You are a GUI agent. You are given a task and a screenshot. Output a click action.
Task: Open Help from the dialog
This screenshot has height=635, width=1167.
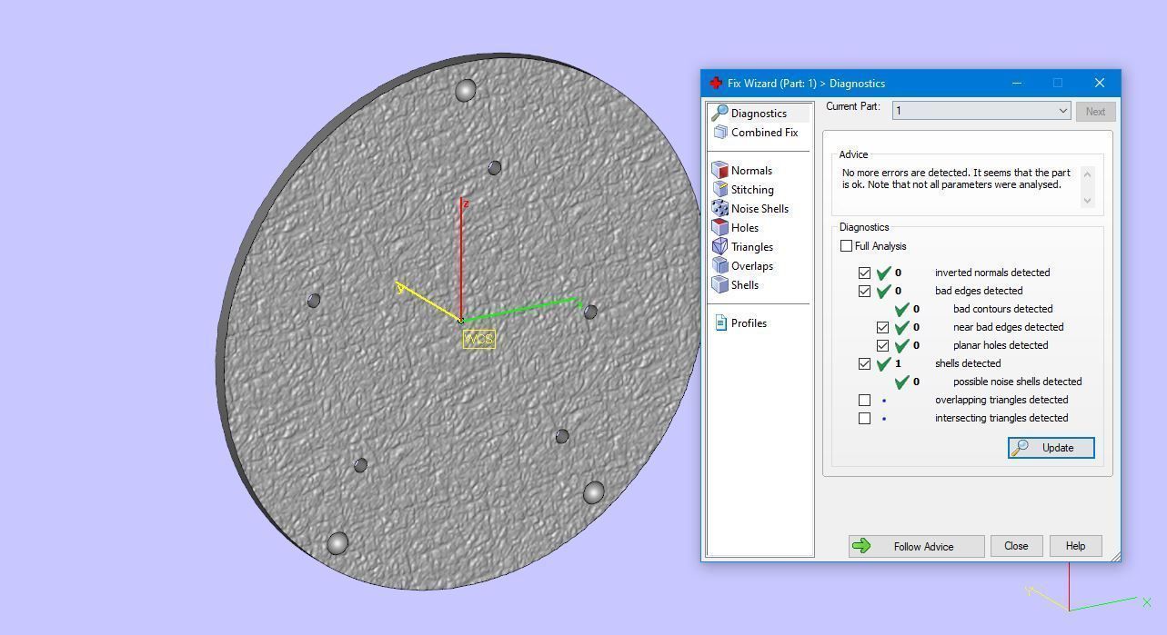click(x=1075, y=546)
